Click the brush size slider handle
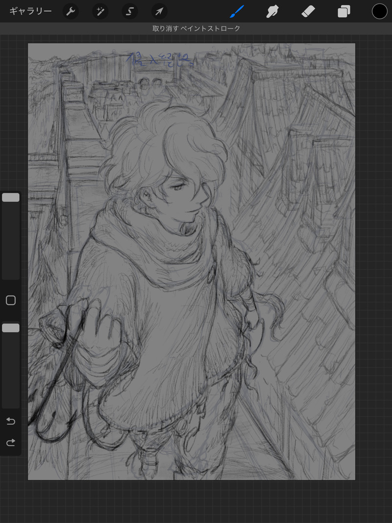 (11, 197)
